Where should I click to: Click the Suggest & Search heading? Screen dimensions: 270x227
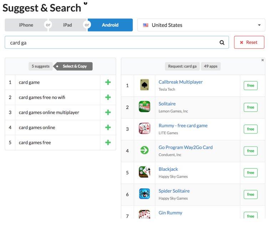(42, 8)
